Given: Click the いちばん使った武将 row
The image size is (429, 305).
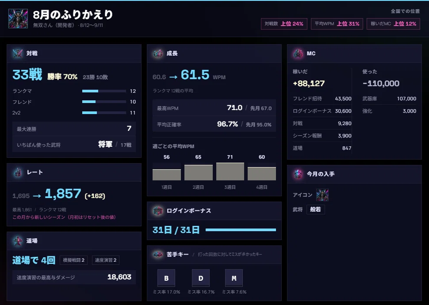Looking at the screenshot, I should (x=74, y=145).
